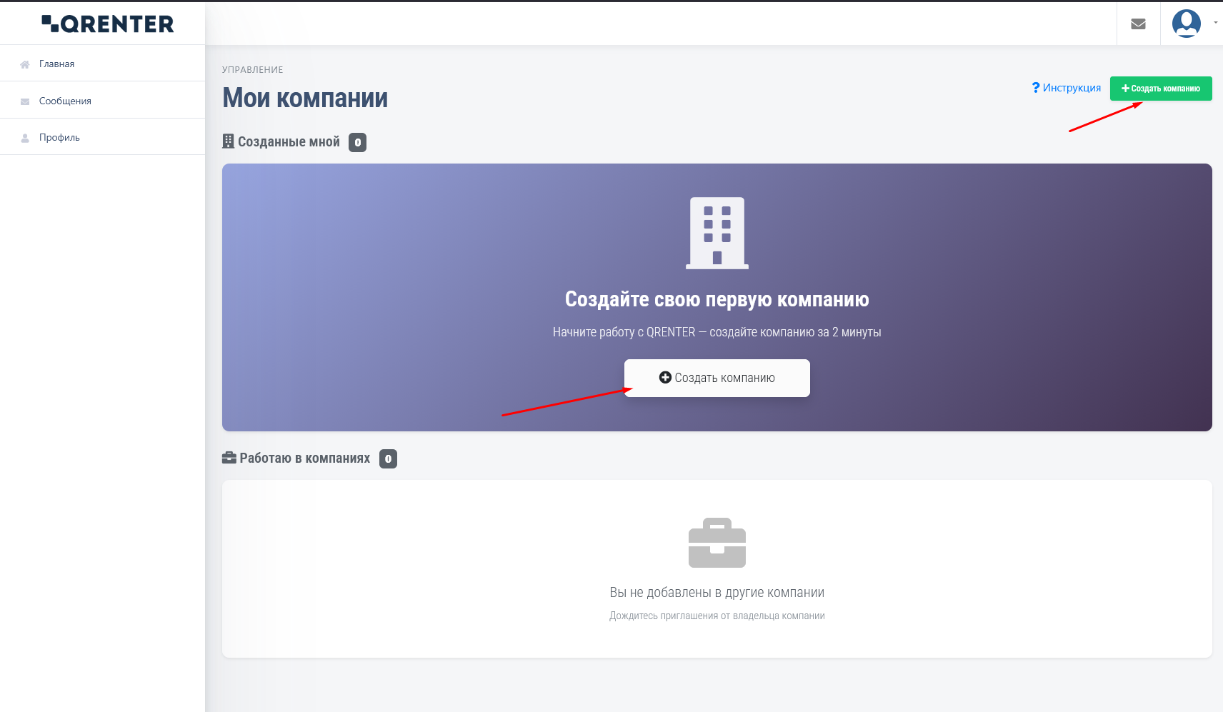Click the large building icon in banner
The image size is (1223, 712).
pyautogui.click(x=717, y=233)
